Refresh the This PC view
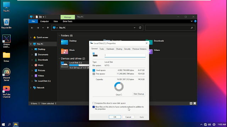Viewport: 227px width, 127px height. tap(140, 28)
